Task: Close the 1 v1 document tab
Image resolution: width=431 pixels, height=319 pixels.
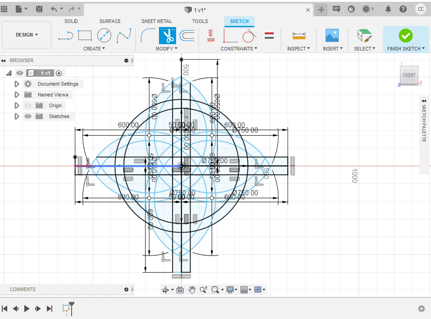Action: [308, 10]
